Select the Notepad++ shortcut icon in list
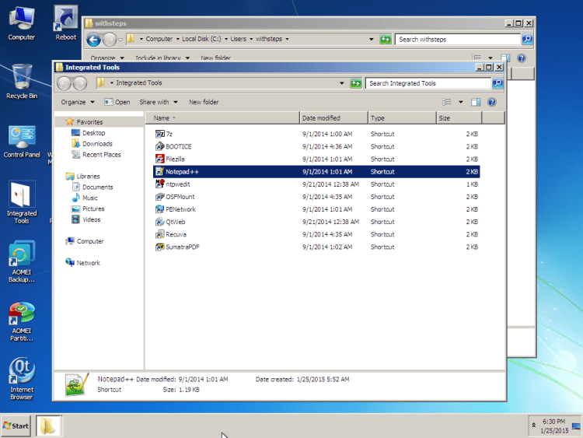Viewport: 583px width, 438px height. (x=160, y=172)
